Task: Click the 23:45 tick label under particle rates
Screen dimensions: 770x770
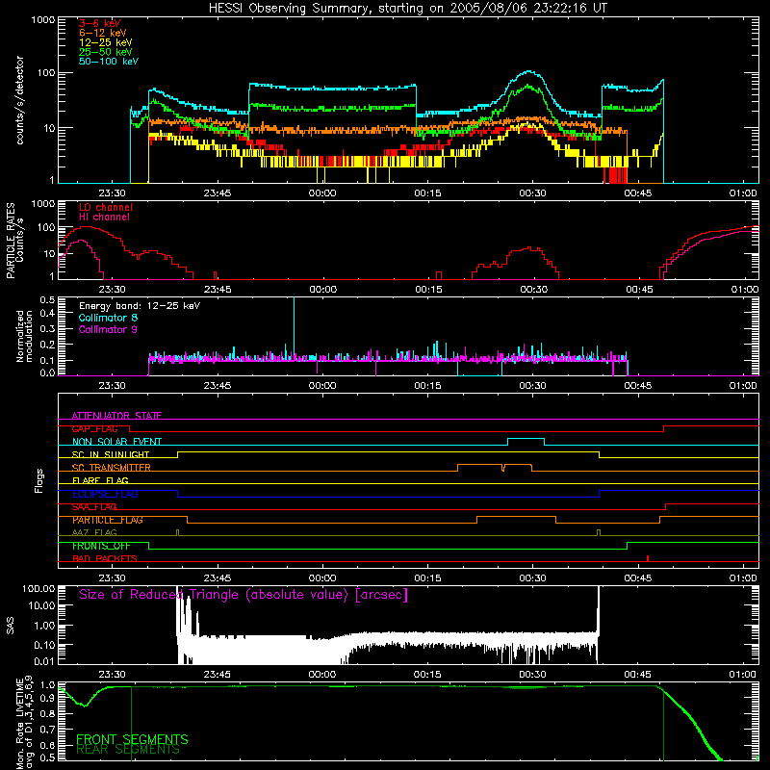Action: [x=218, y=290]
